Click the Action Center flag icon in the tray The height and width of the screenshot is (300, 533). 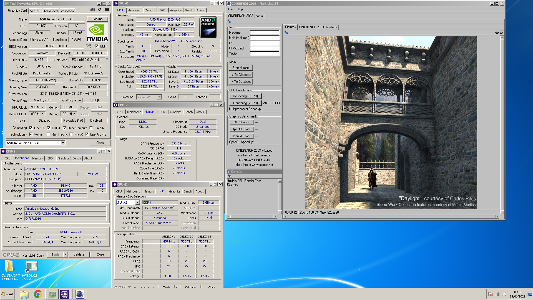491,294
